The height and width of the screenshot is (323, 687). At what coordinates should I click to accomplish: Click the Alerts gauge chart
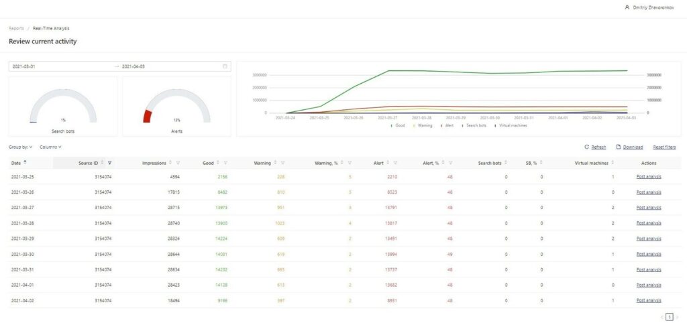coord(176,107)
